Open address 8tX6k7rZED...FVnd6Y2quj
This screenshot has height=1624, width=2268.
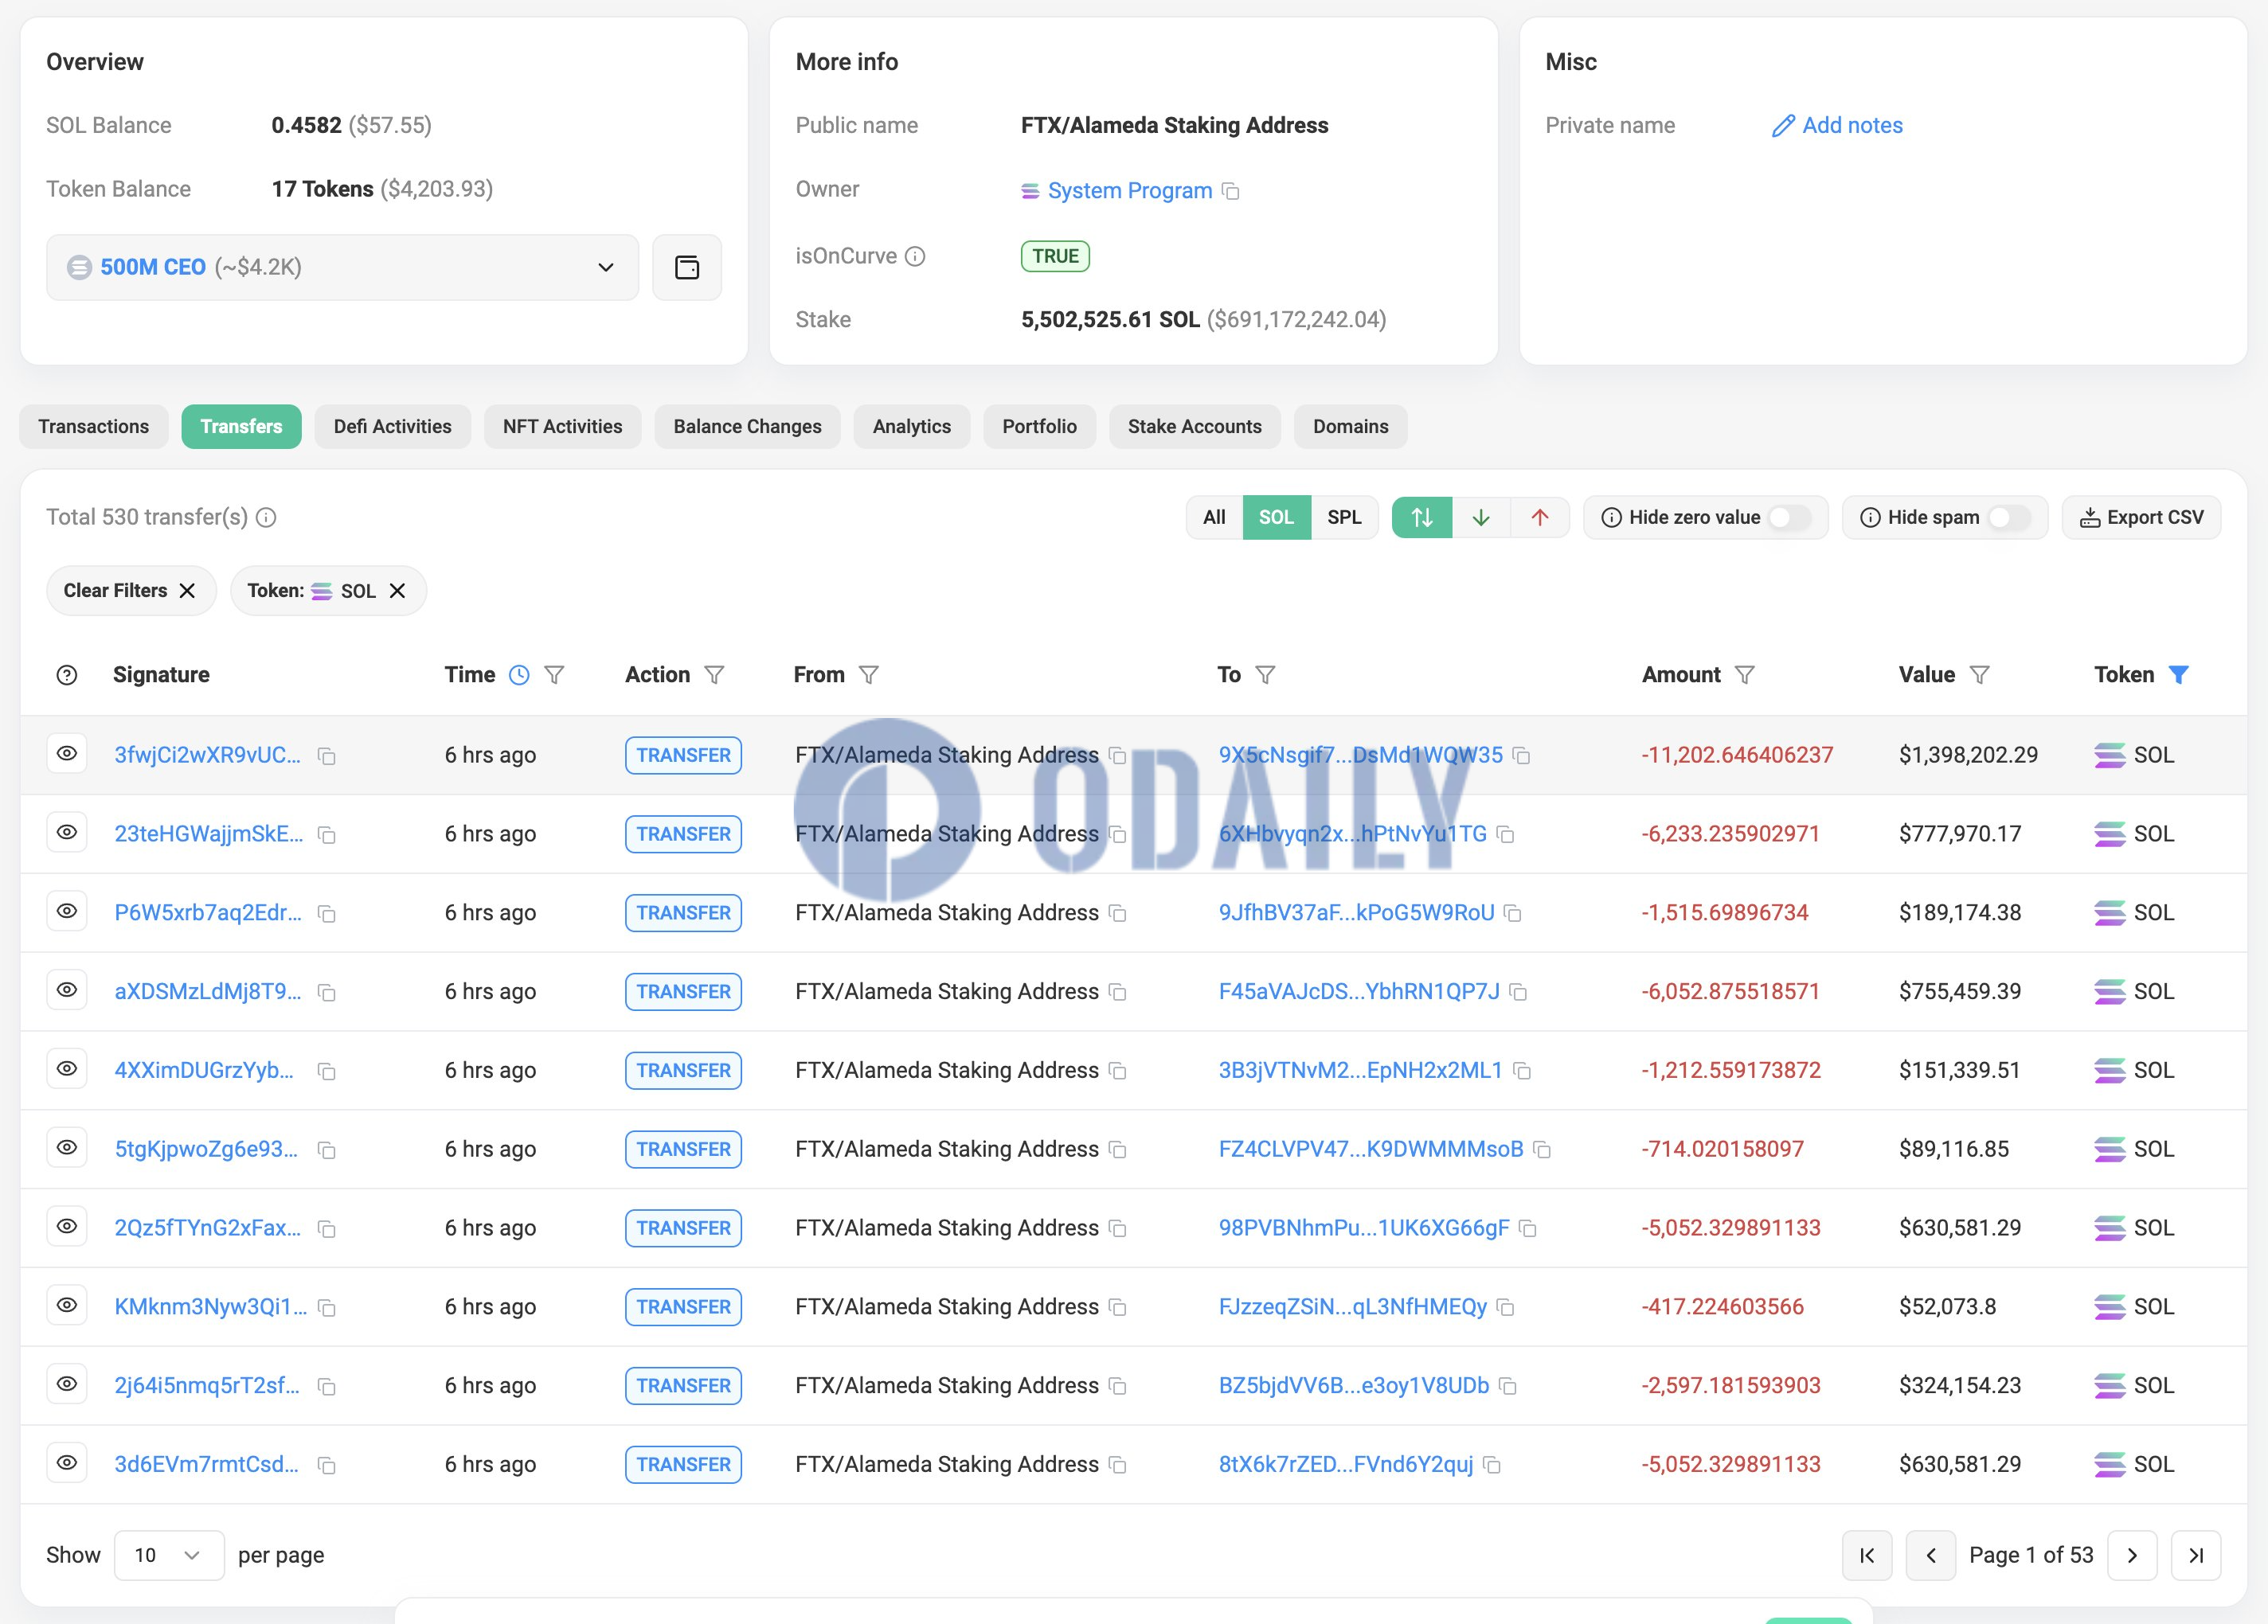(x=1345, y=1465)
